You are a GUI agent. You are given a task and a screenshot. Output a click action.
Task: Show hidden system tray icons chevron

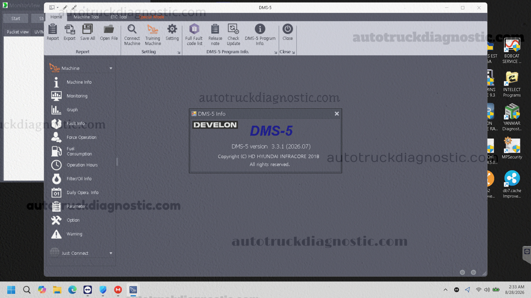[x=446, y=290]
